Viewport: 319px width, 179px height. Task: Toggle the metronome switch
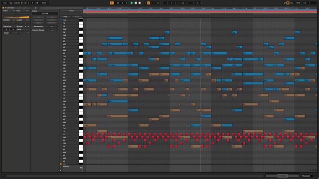click(36, 3)
